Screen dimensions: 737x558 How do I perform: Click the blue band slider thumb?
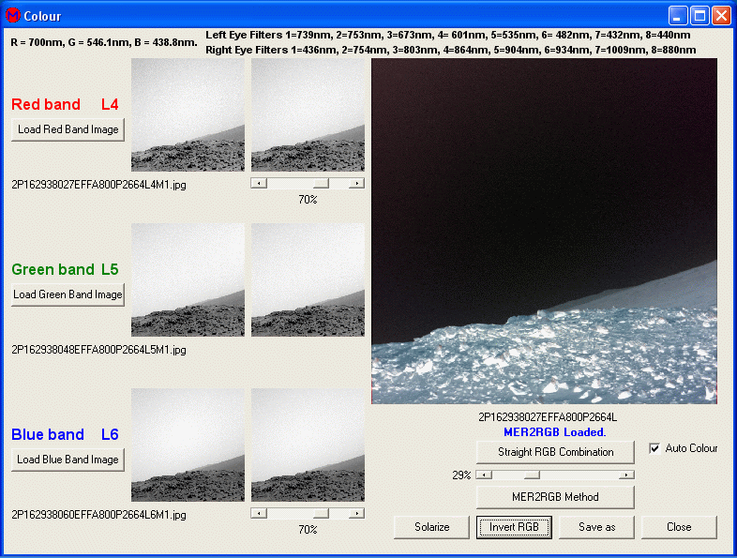pos(321,513)
